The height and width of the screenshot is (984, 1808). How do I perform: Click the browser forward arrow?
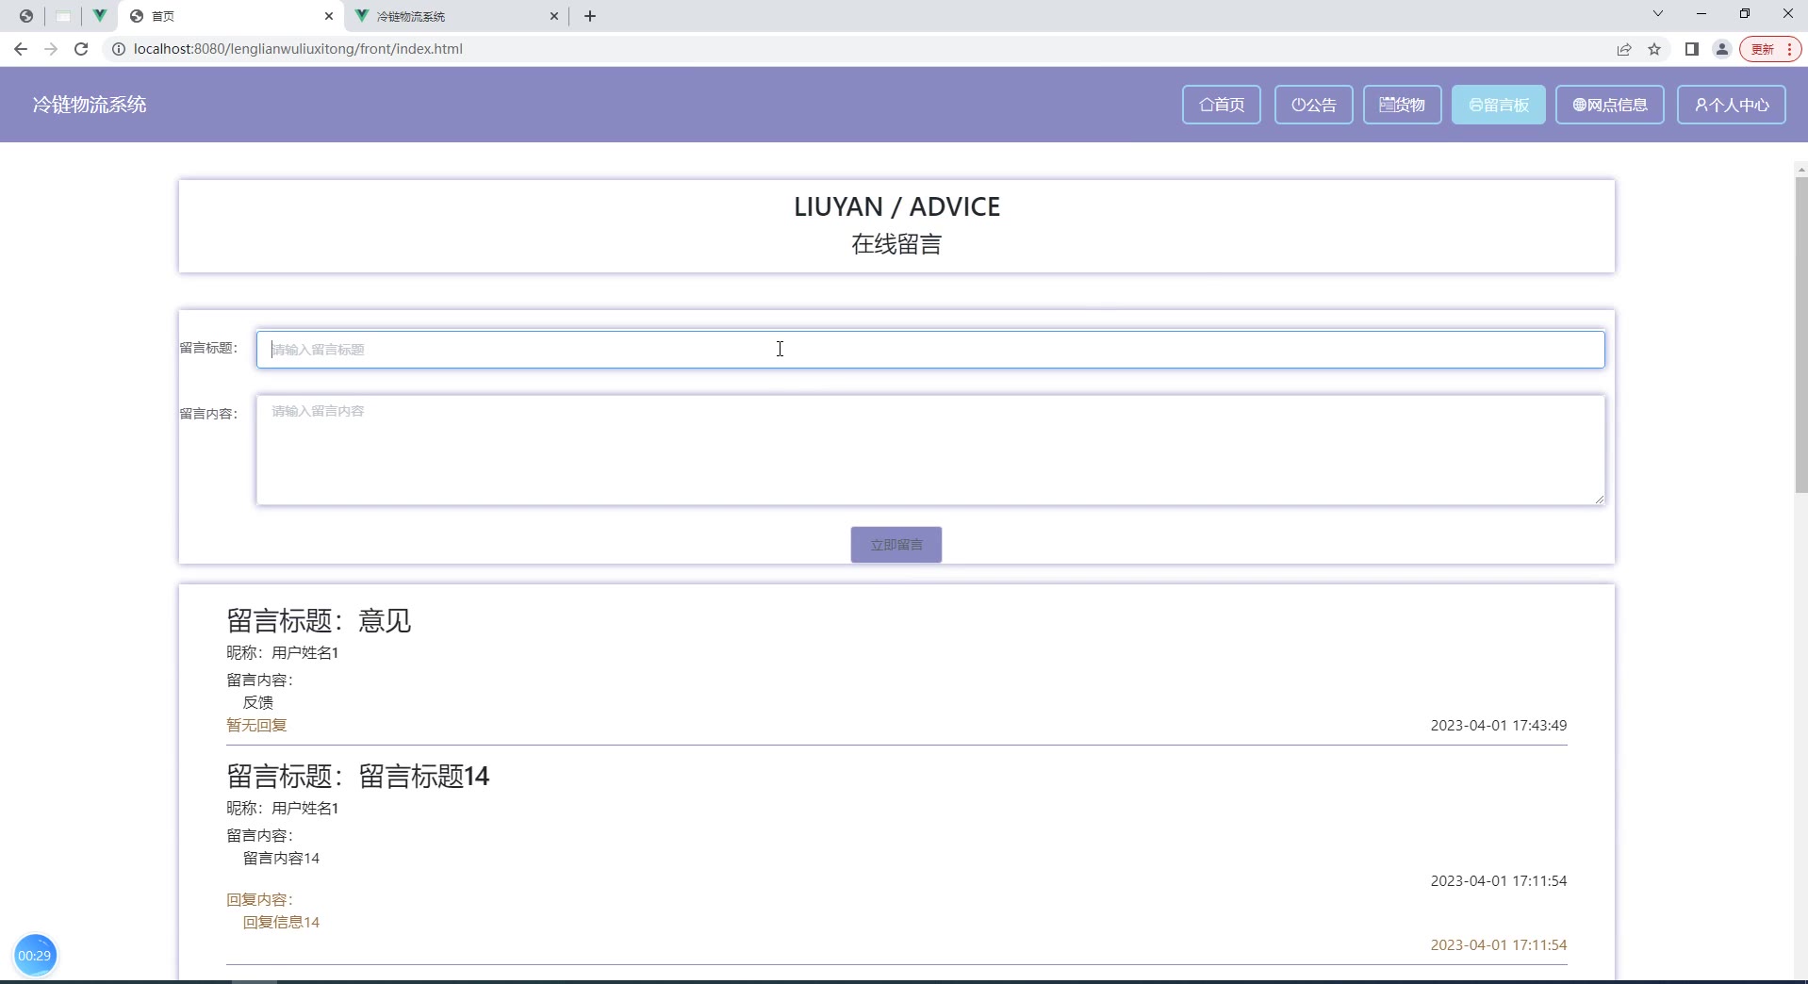(x=51, y=49)
